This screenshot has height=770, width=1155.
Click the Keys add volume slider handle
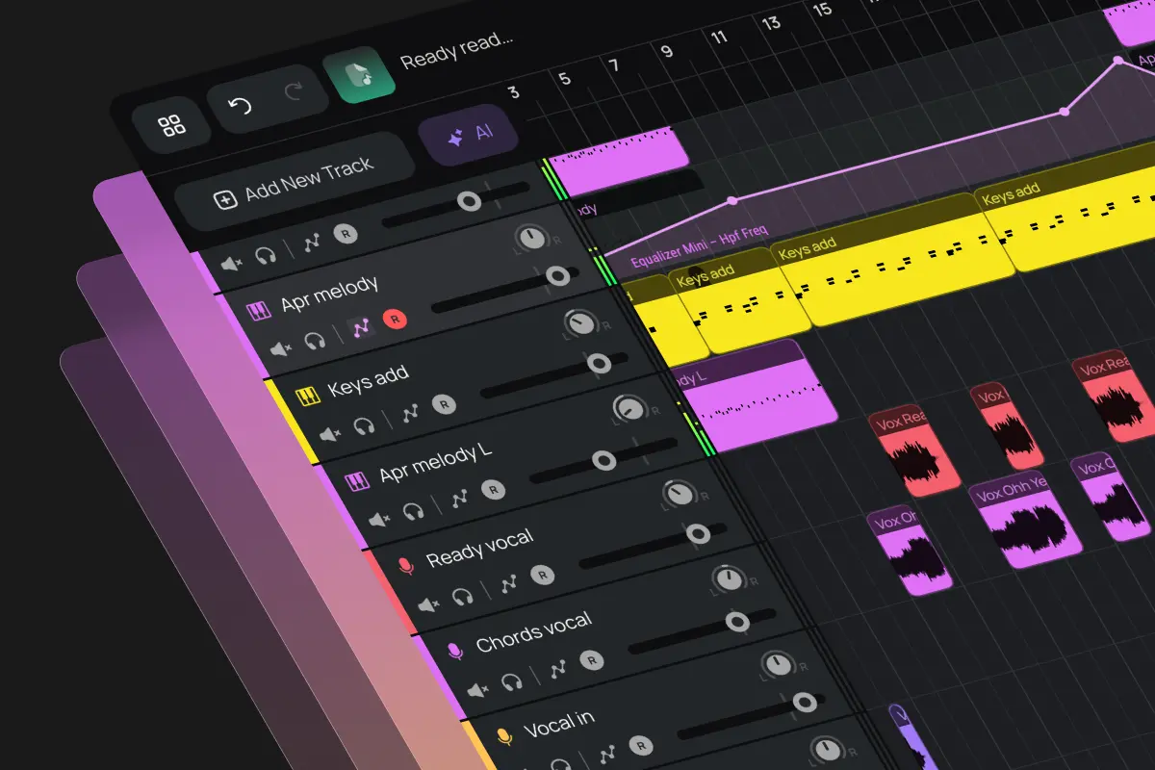point(600,364)
